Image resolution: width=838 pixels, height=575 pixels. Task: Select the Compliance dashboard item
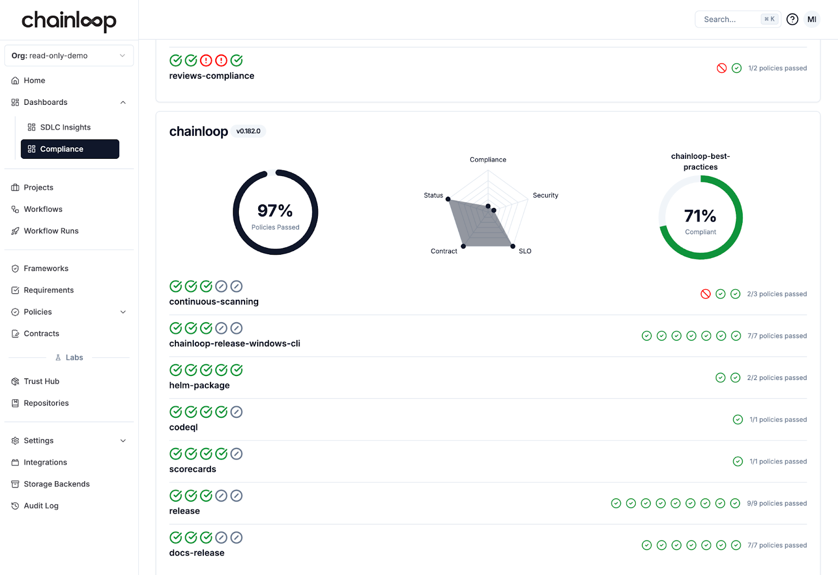[x=70, y=149]
